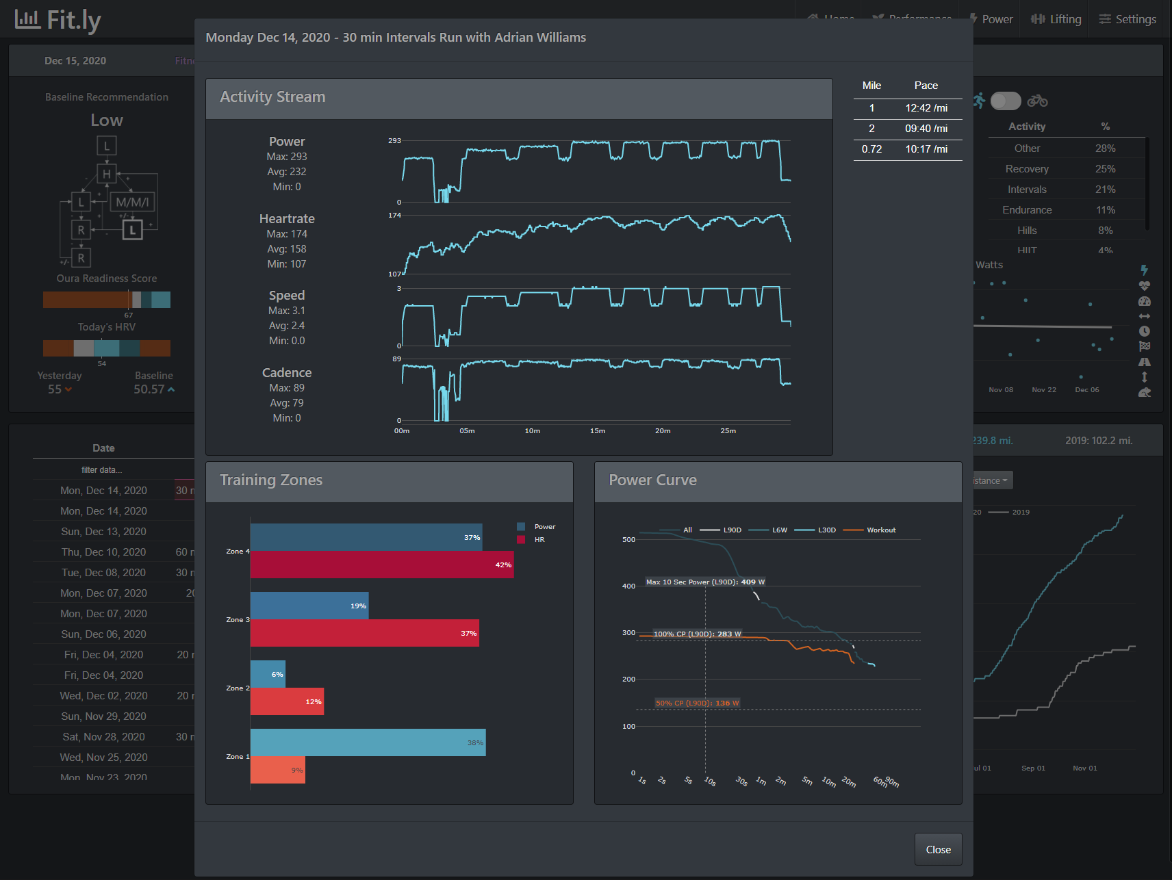Click the Activity table scrollbar

click(x=1147, y=183)
